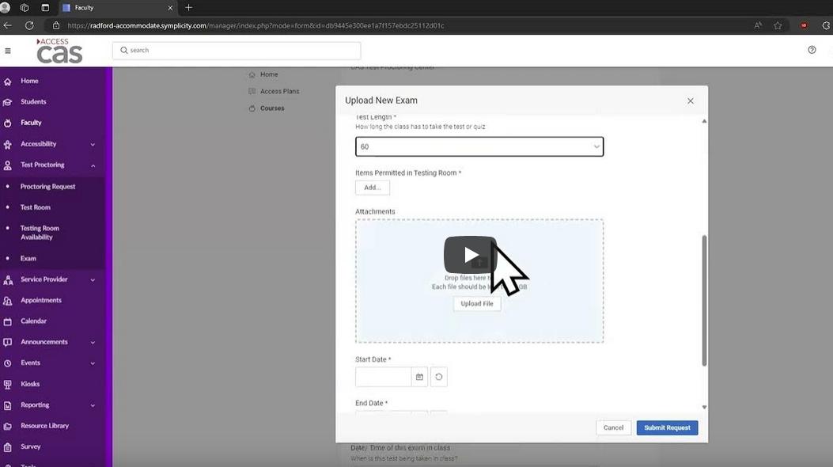Image resolution: width=833 pixels, height=467 pixels.
Task: Click the dialog vertical scrollbar thumb
Action: (x=704, y=301)
